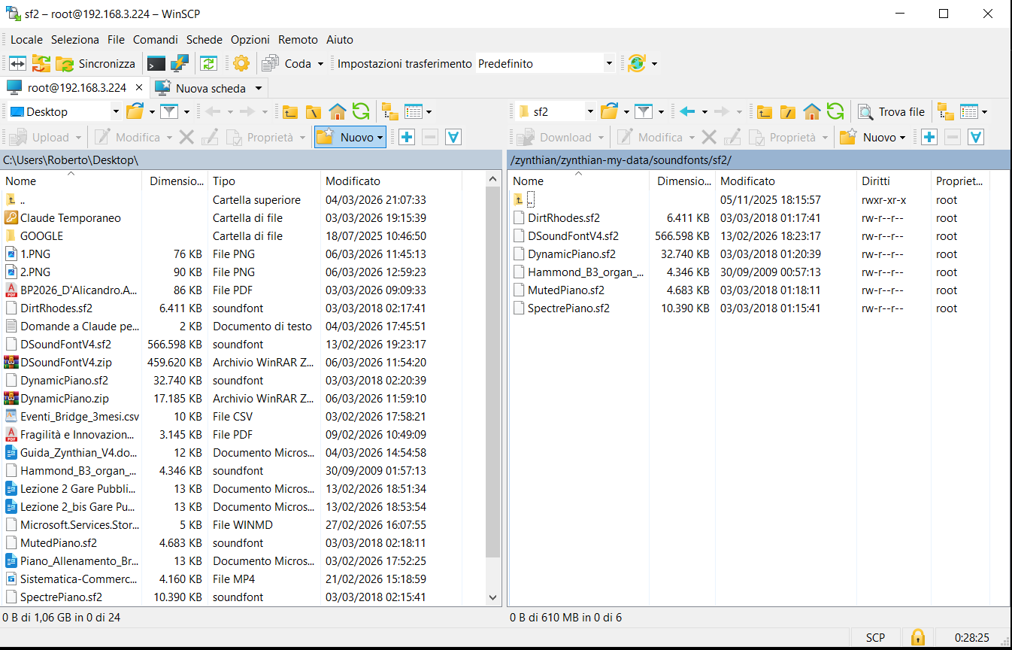Select DSoundFontV4.sf2 in remote panel
The width and height of the screenshot is (1012, 650).
[573, 236]
